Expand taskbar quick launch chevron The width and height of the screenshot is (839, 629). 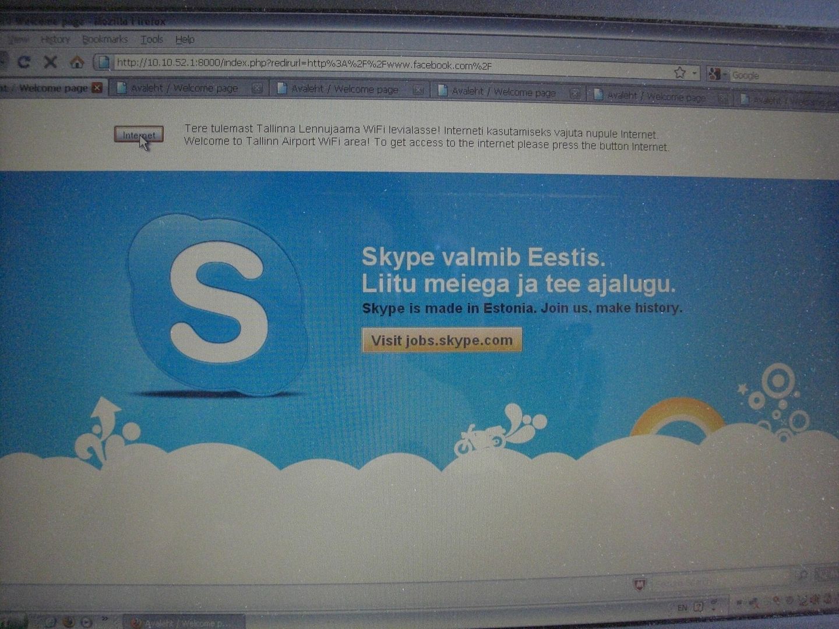click(105, 619)
